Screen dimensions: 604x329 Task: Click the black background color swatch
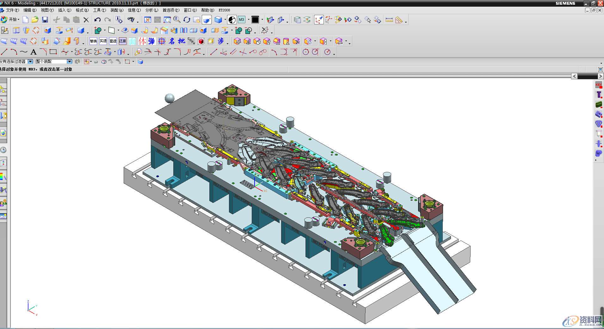(x=255, y=20)
